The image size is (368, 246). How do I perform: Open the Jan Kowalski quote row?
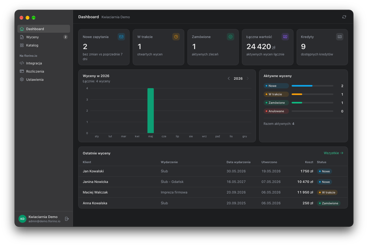click(x=213, y=171)
